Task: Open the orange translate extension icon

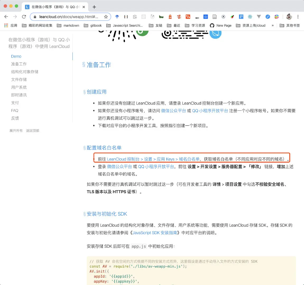Action: 188,17
